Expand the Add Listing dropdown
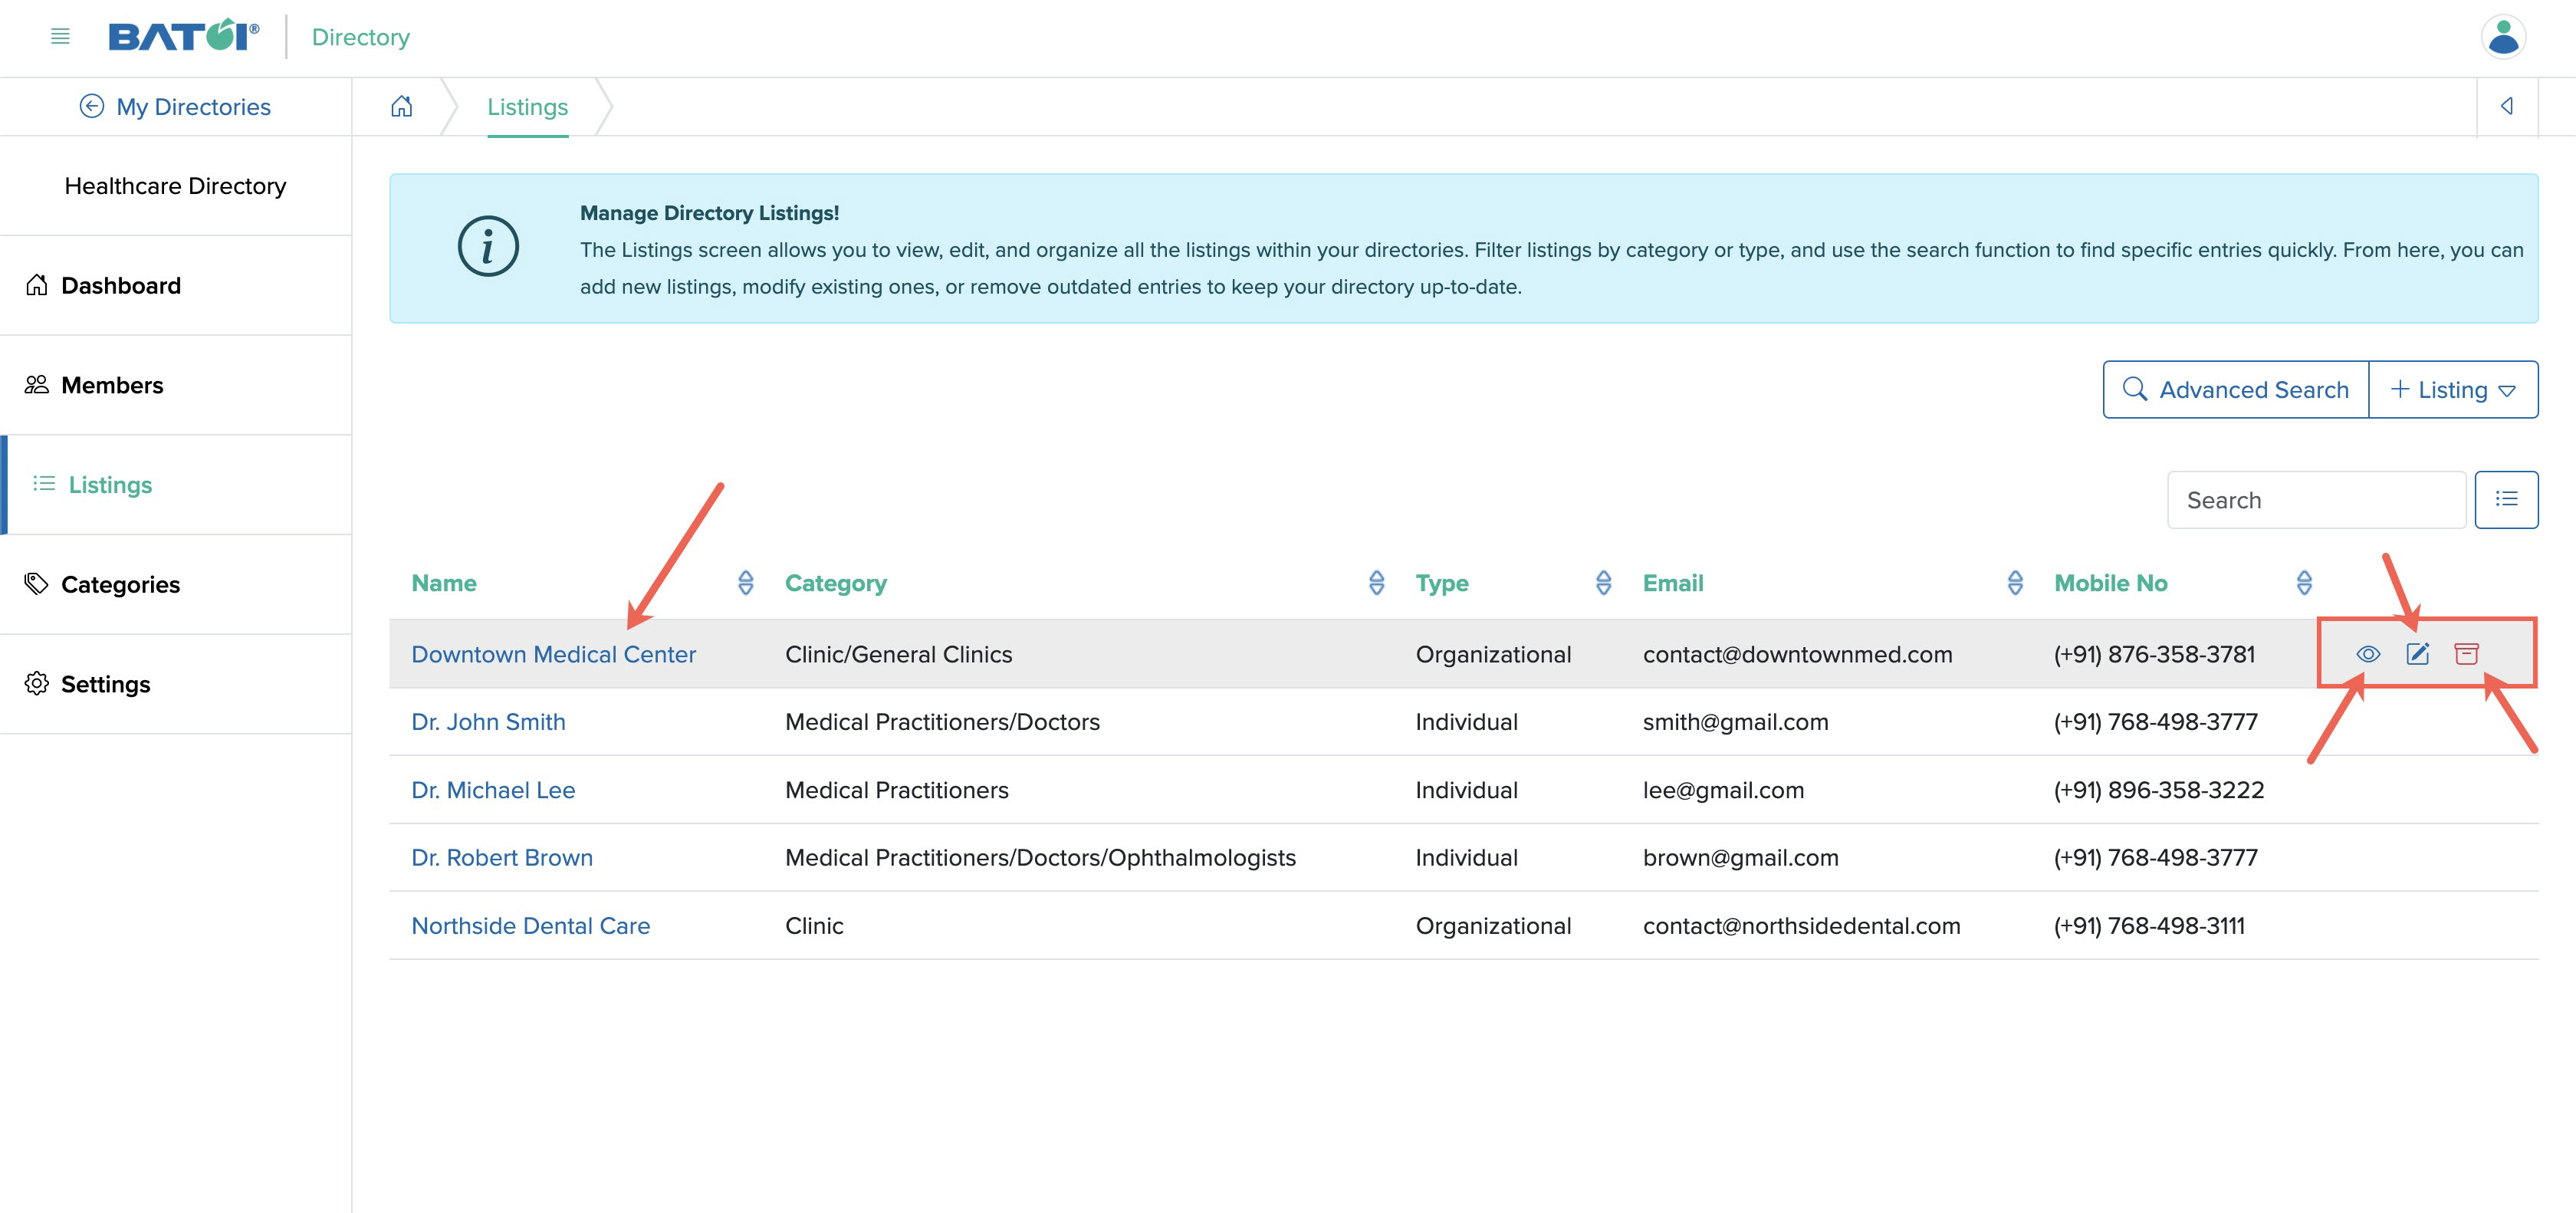 pos(2509,390)
